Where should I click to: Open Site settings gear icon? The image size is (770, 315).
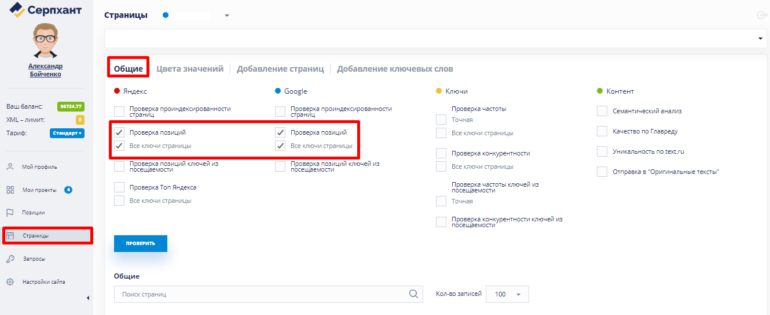pyautogui.click(x=10, y=282)
